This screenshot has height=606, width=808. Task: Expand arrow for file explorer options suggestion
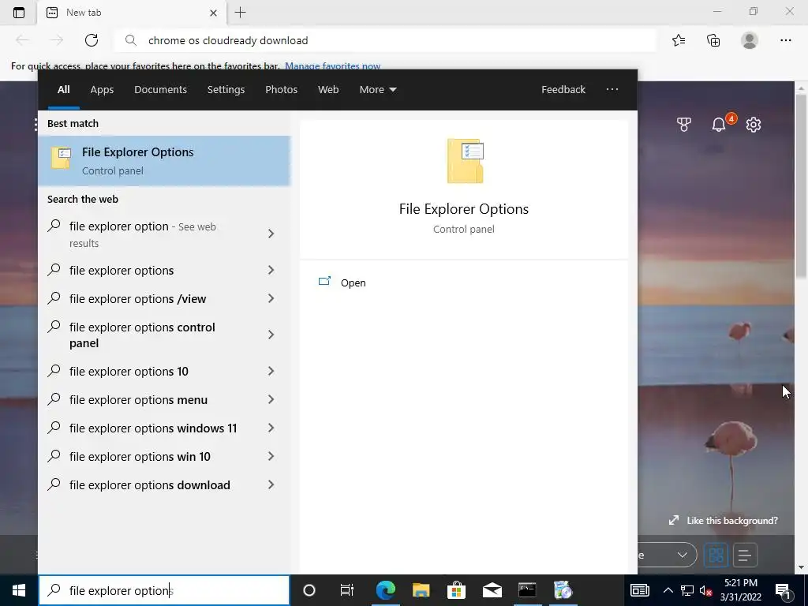(x=271, y=270)
